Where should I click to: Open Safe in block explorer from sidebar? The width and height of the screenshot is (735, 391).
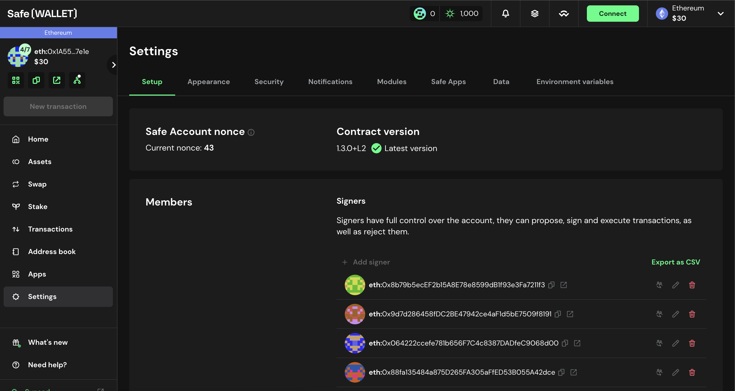57,80
